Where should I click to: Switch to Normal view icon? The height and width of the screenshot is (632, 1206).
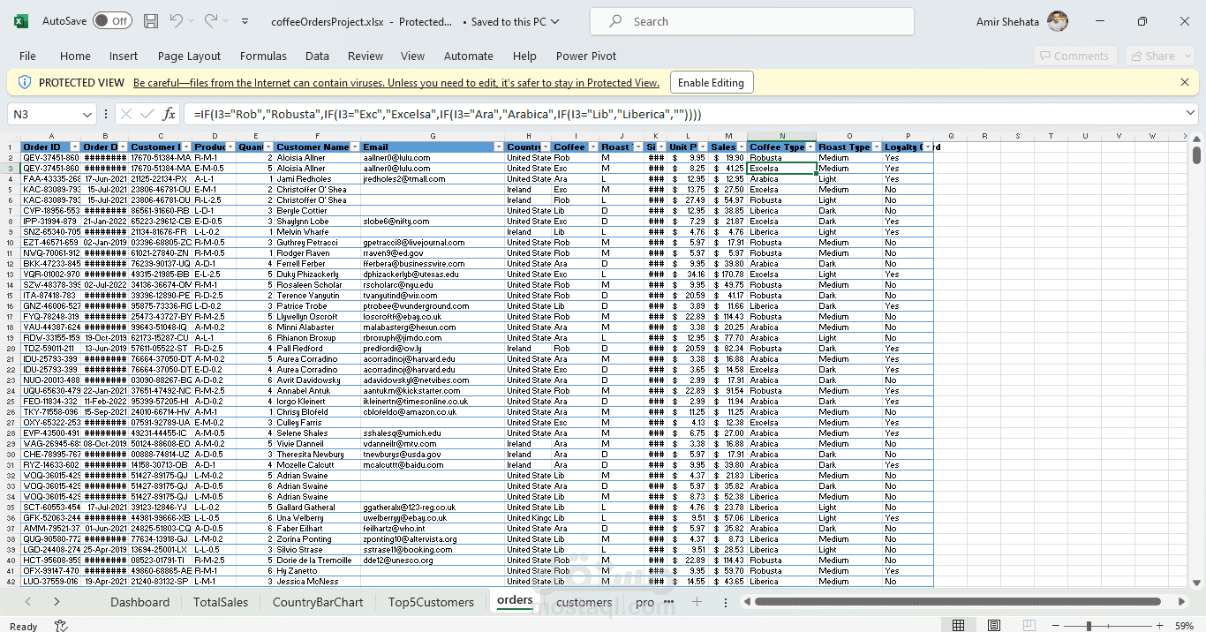pos(959,626)
